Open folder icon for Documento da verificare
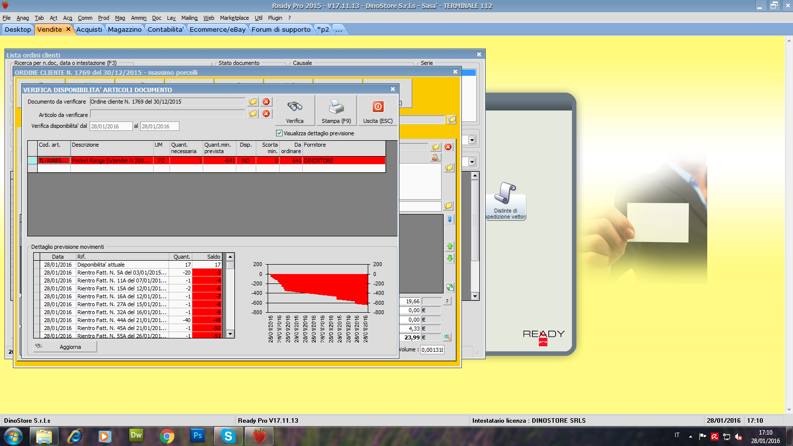 [253, 102]
